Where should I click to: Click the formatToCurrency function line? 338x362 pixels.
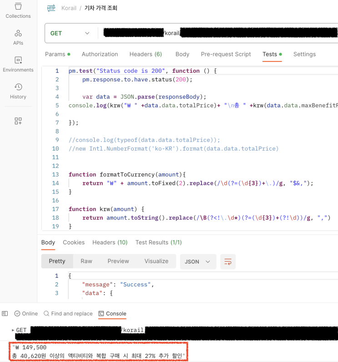tap(127, 174)
